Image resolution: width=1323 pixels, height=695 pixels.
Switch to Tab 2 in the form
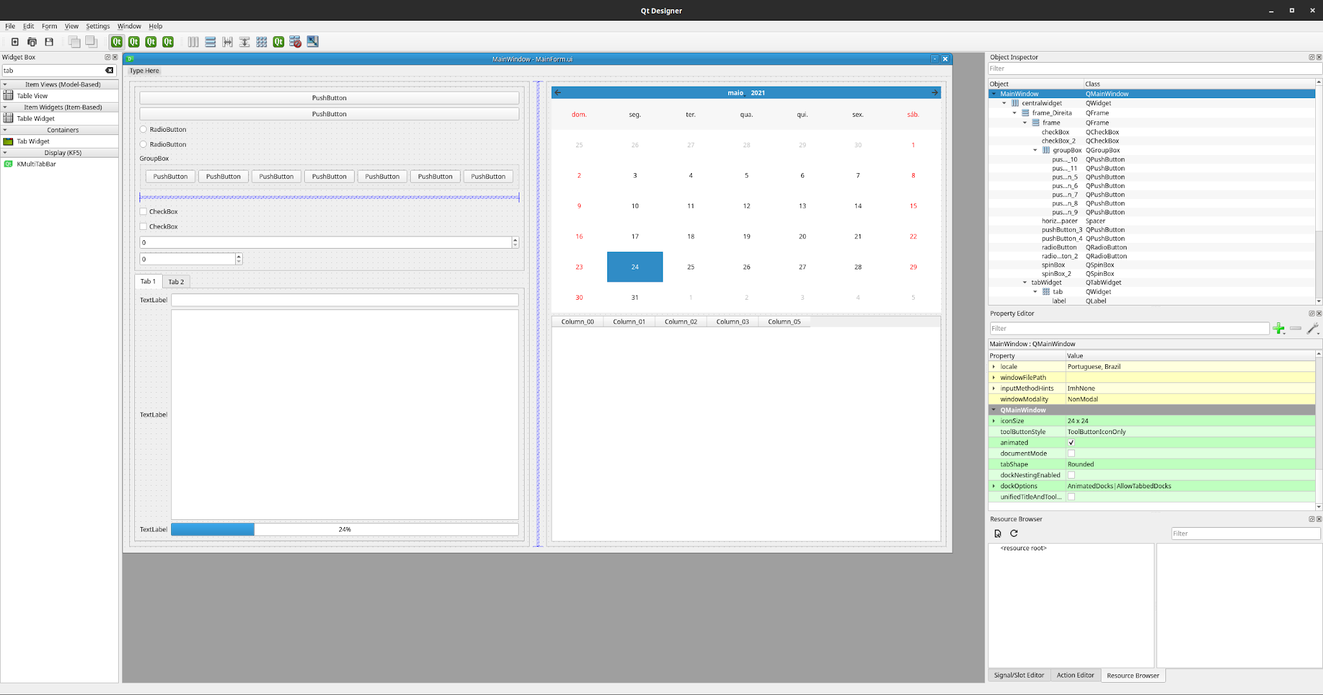click(176, 282)
